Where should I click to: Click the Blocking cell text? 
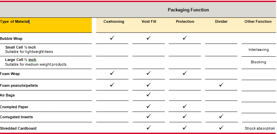tap(259, 62)
